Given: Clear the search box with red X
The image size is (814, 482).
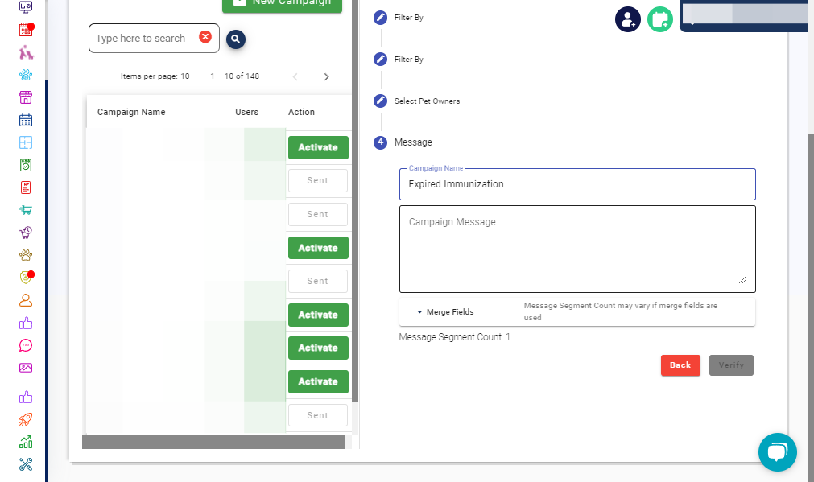Looking at the screenshot, I should pyautogui.click(x=205, y=37).
